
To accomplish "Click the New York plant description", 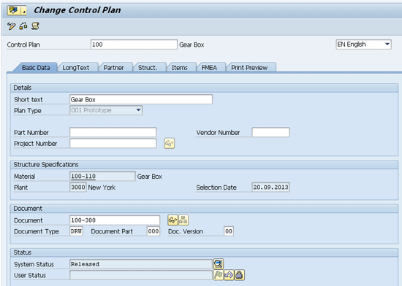I will click(102, 188).
